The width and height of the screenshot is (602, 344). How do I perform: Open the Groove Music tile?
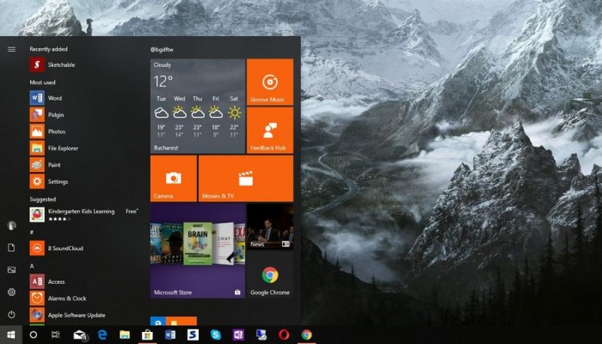click(270, 82)
